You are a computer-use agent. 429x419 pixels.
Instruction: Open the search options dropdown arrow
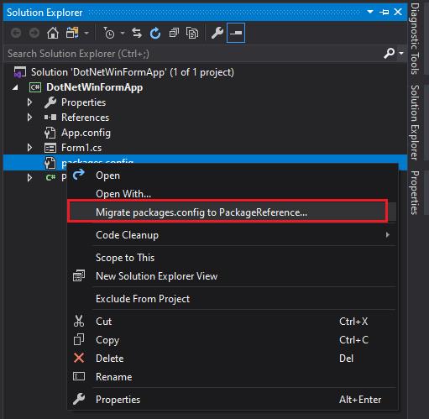pos(401,53)
